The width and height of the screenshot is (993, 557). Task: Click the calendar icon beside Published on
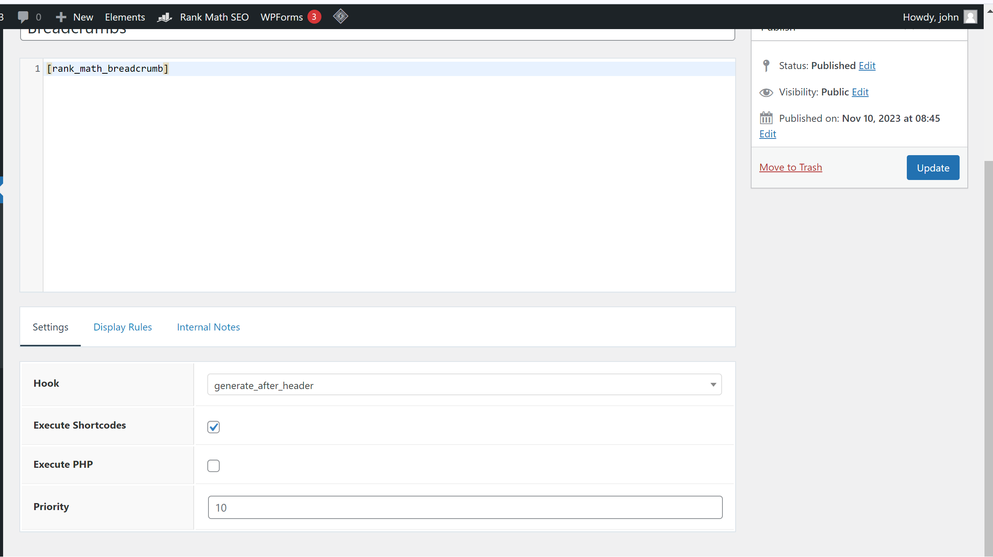coord(767,118)
